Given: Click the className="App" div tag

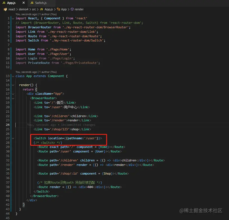Looking at the screenshot, I should [x=45, y=94].
